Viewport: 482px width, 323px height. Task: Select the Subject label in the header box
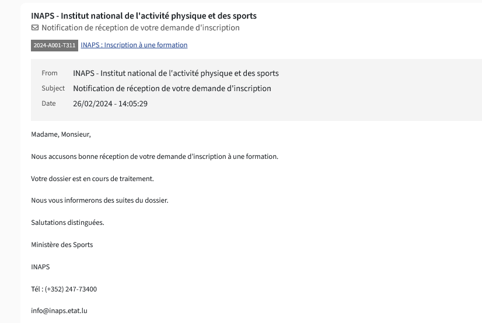[x=53, y=88]
